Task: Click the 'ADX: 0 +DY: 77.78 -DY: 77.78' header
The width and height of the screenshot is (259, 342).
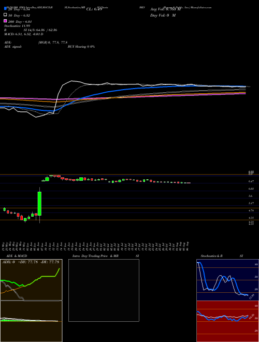Action: 31,262
